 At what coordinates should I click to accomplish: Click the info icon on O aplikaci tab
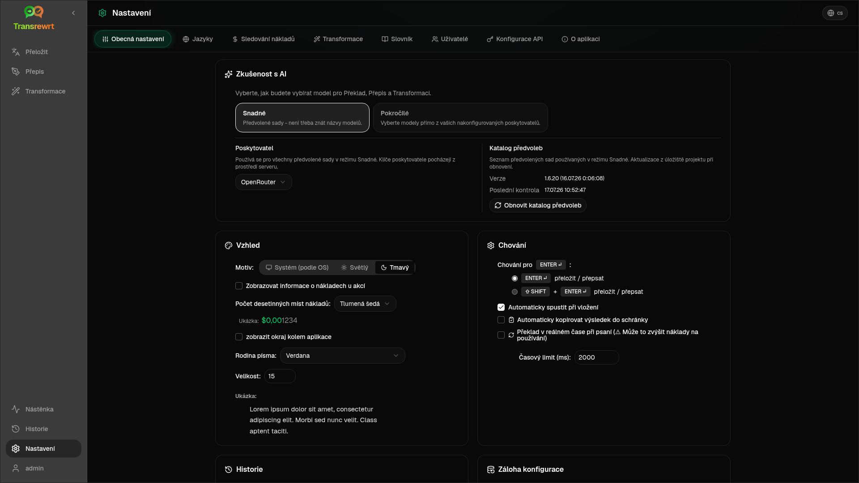point(565,39)
